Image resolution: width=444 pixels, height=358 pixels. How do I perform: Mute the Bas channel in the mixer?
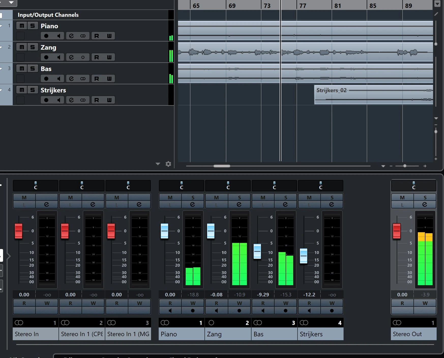coord(263,198)
